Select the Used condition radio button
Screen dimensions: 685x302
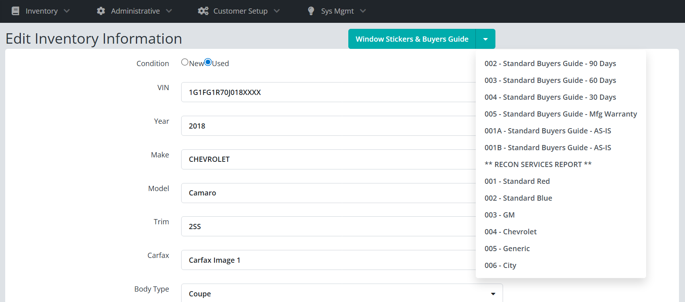[208, 62]
